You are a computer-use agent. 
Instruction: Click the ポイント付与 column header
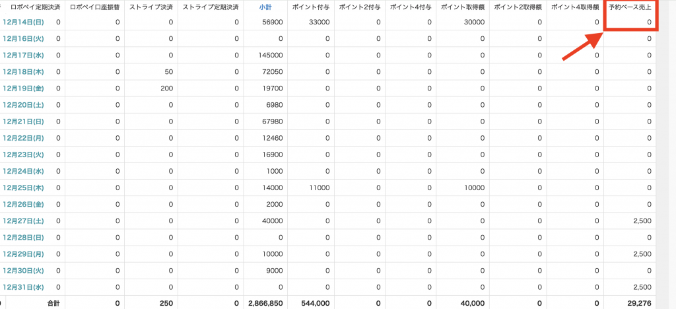pyautogui.click(x=310, y=7)
